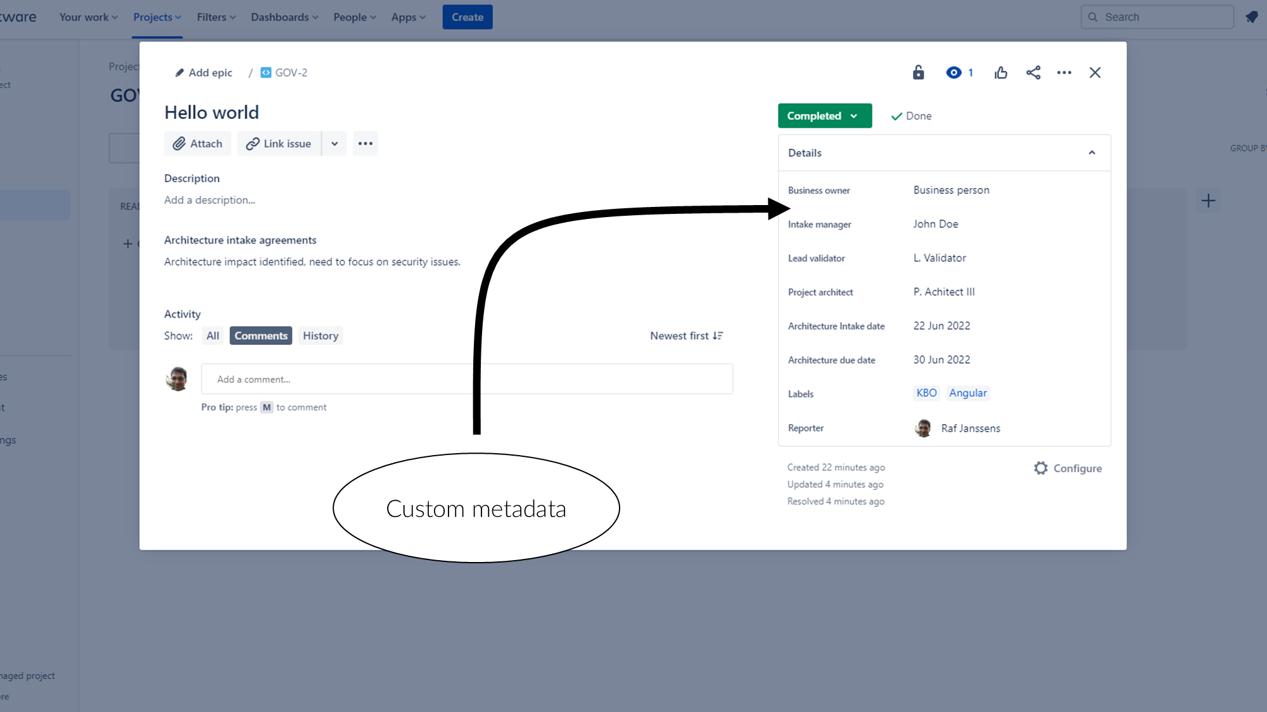1267x712 pixels.
Task: Open the Completed status dropdown
Action: pos(824,116)
